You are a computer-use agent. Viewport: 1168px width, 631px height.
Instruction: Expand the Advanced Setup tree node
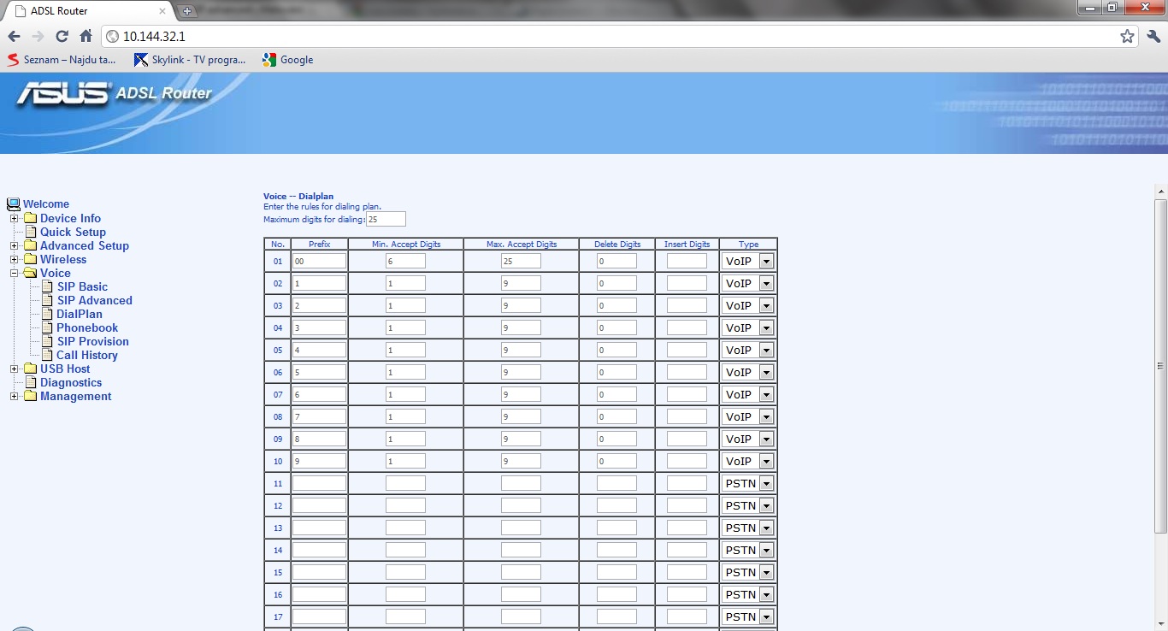[15, 246]
